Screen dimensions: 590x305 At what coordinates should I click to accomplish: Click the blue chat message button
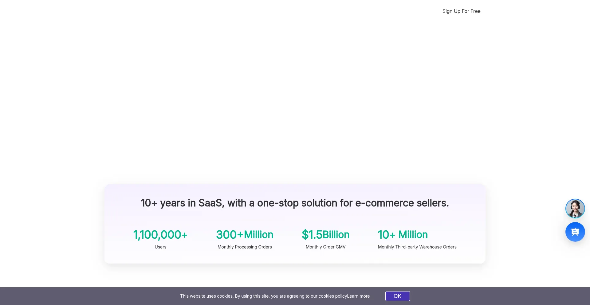[575, 232]
